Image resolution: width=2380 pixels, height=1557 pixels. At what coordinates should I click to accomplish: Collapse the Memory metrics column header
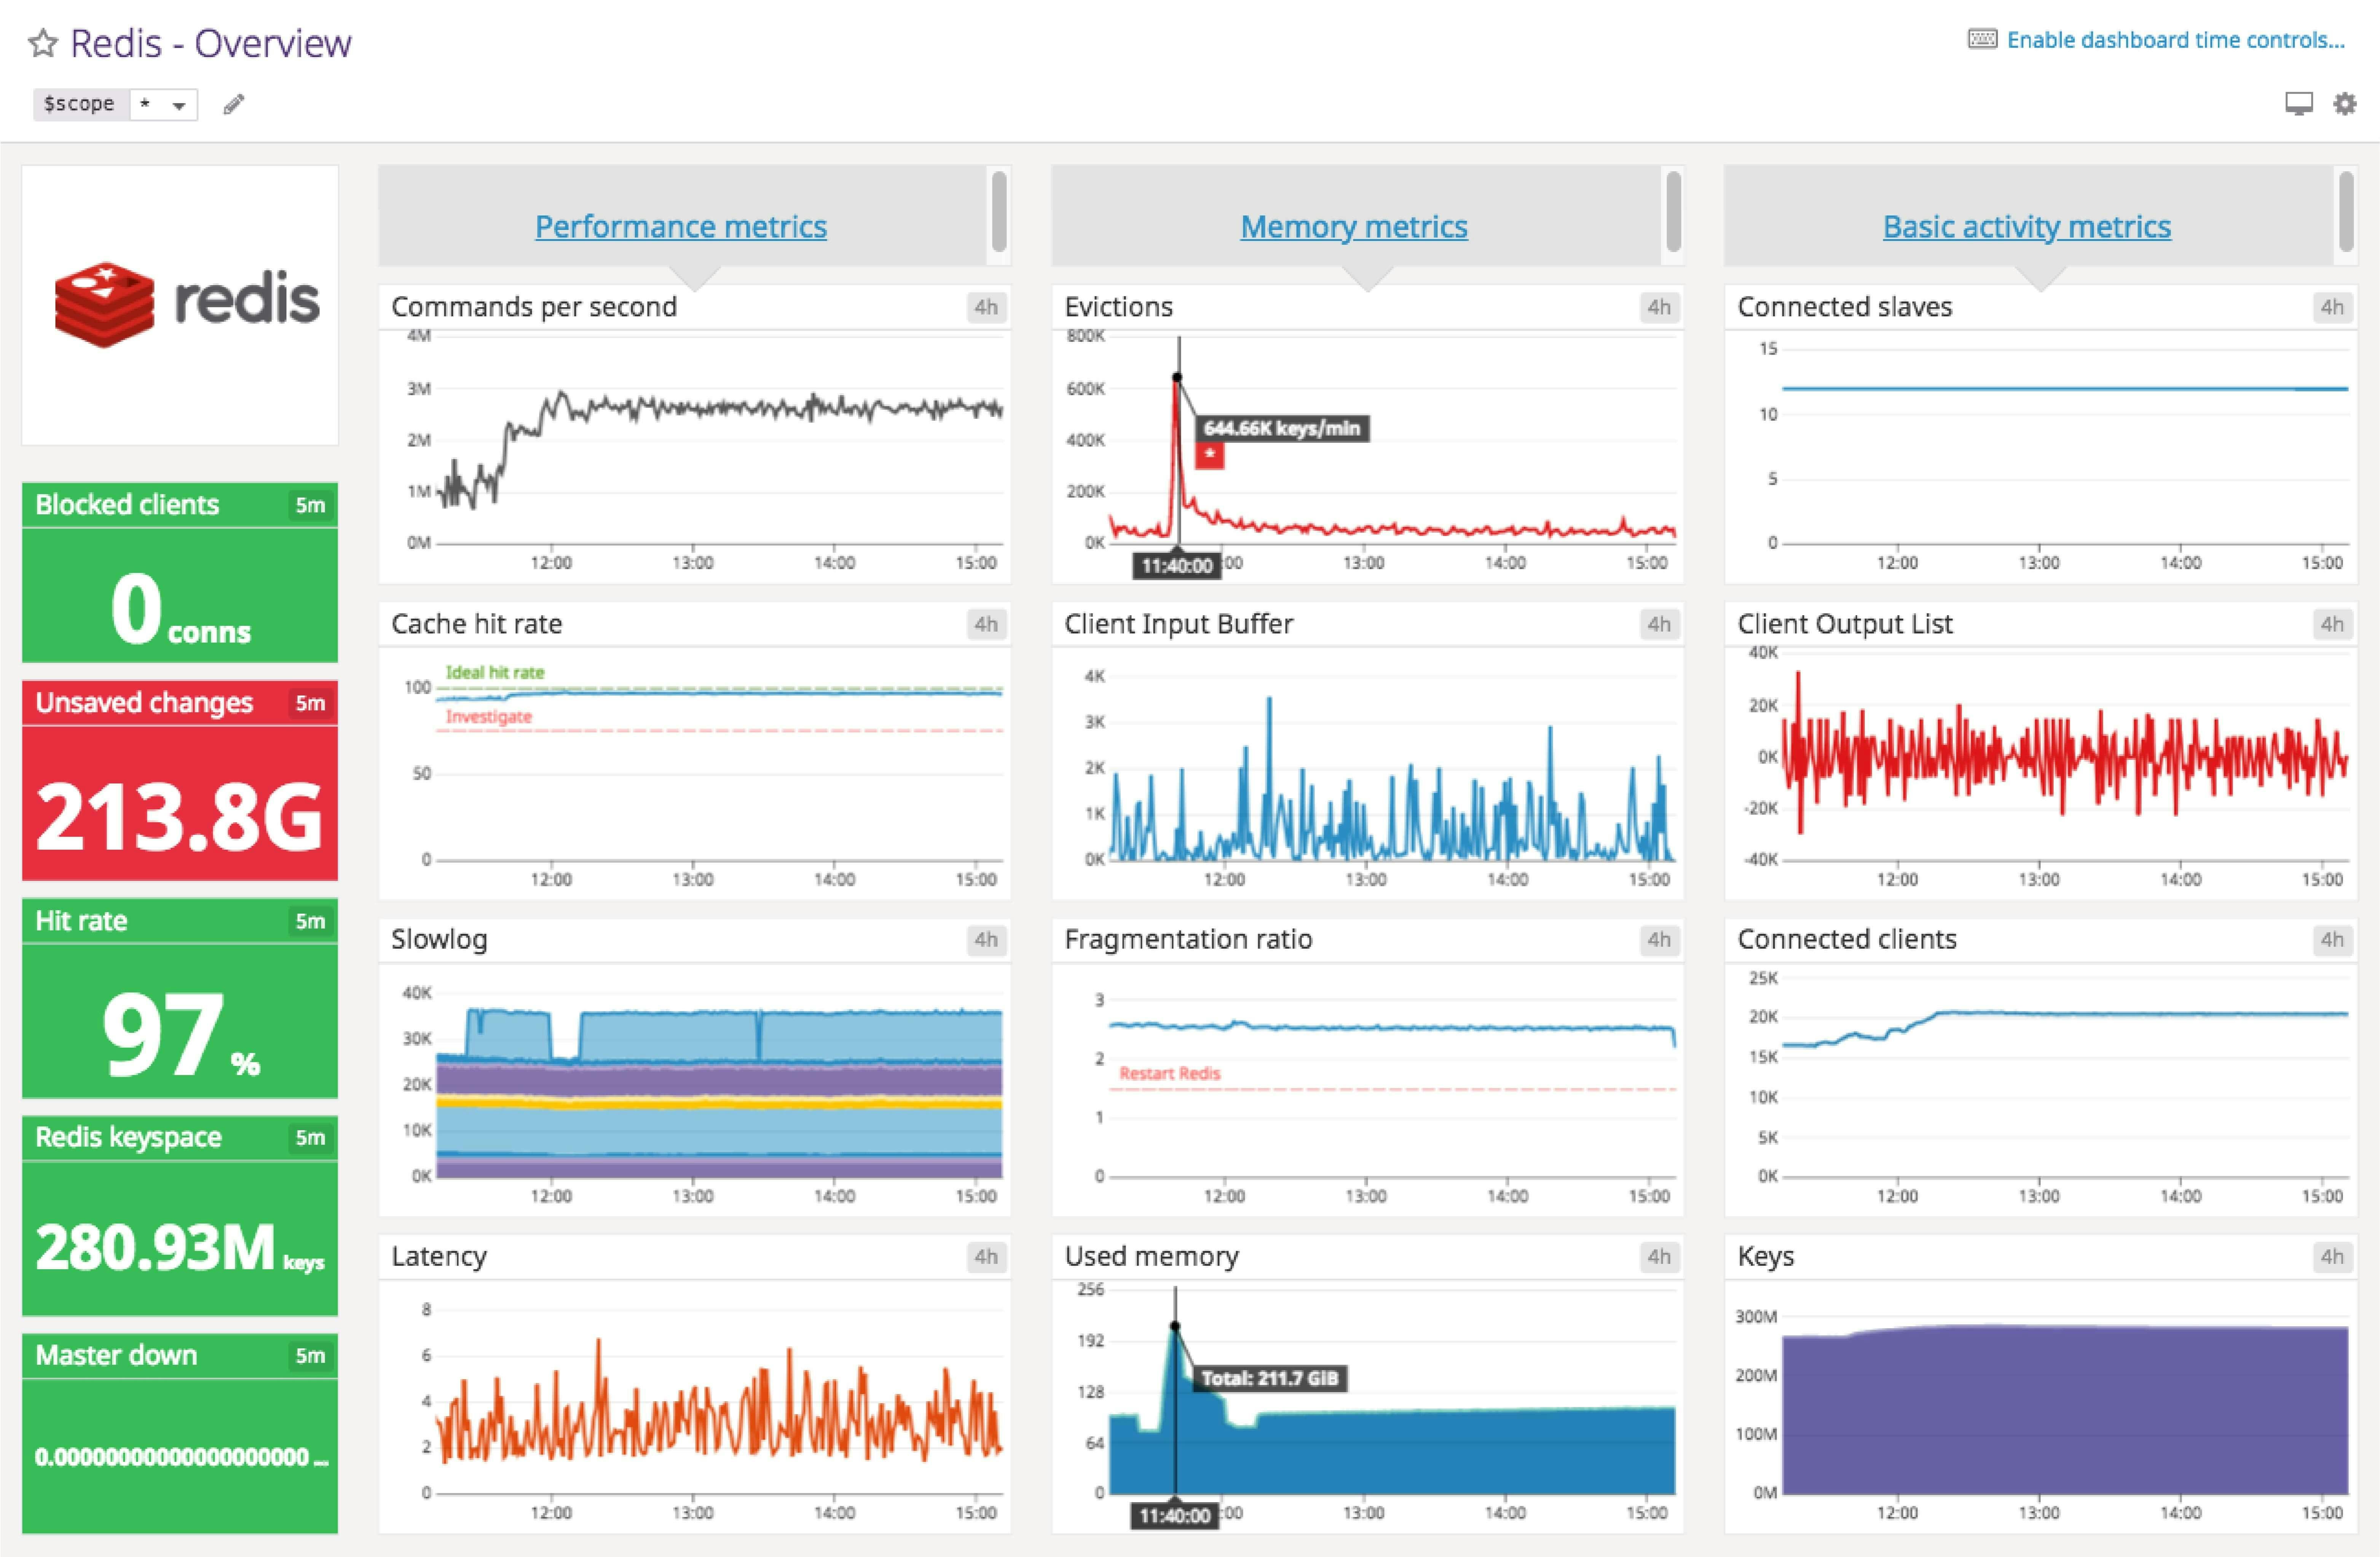point(1354,226)
